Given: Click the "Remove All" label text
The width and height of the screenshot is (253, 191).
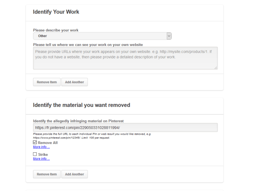Looking at the screenshot, I should [48, 143].
